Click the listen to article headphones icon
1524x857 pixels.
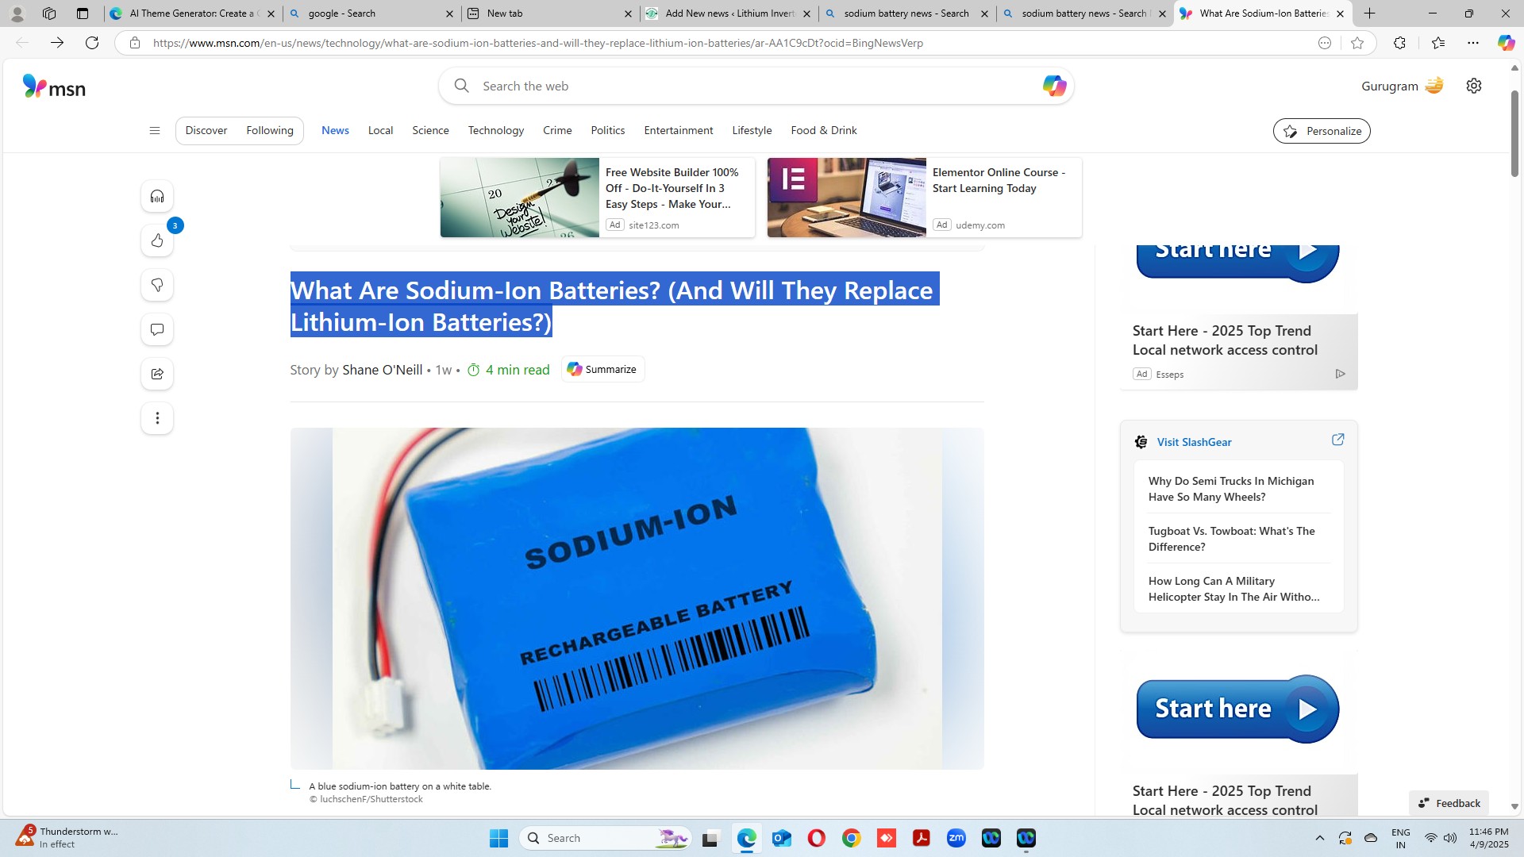click(x=157, y=196)
